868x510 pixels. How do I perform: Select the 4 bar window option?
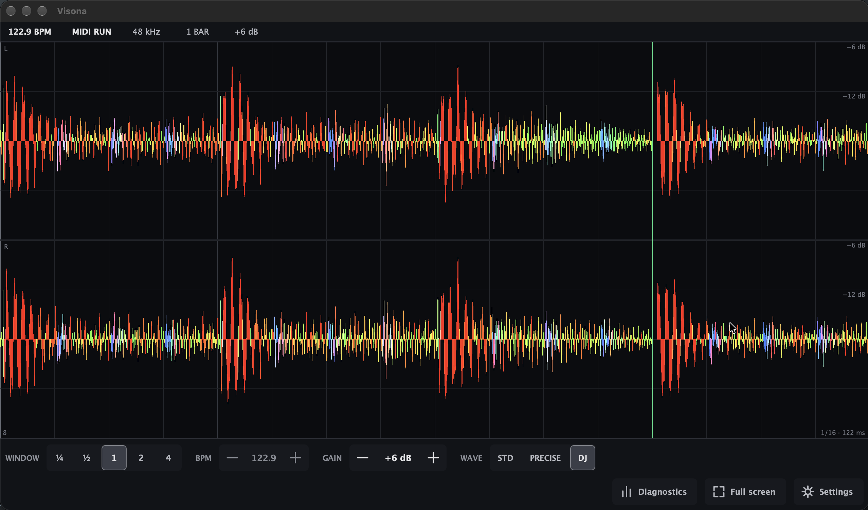[168, 458]
